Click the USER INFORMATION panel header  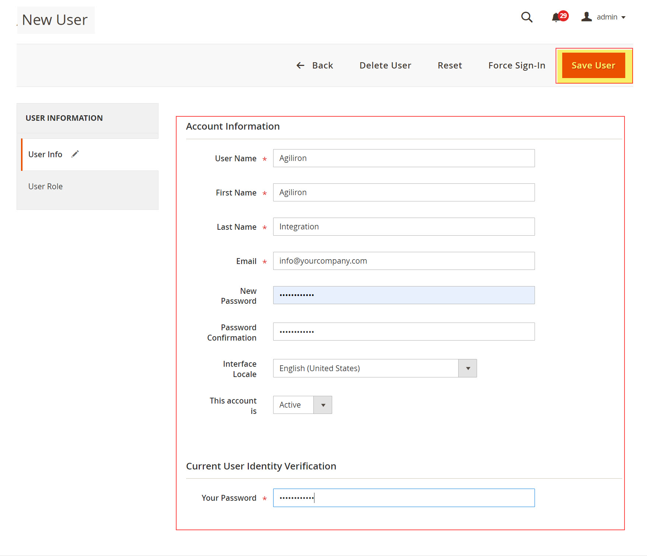point(64,118)
